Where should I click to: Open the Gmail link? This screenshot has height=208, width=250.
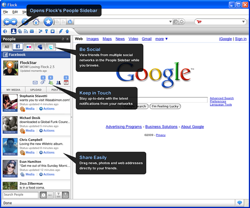[147, 39]
